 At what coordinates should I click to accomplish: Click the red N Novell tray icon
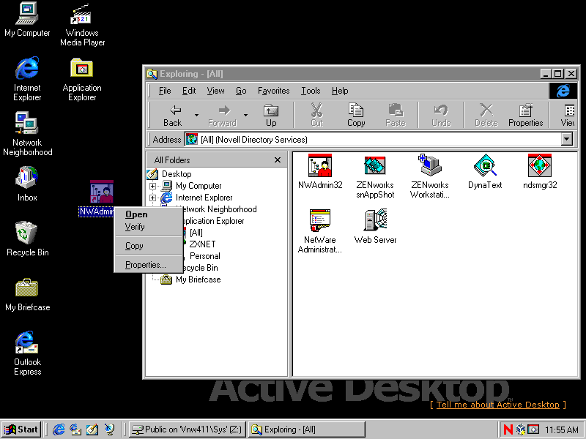[508, 429]
